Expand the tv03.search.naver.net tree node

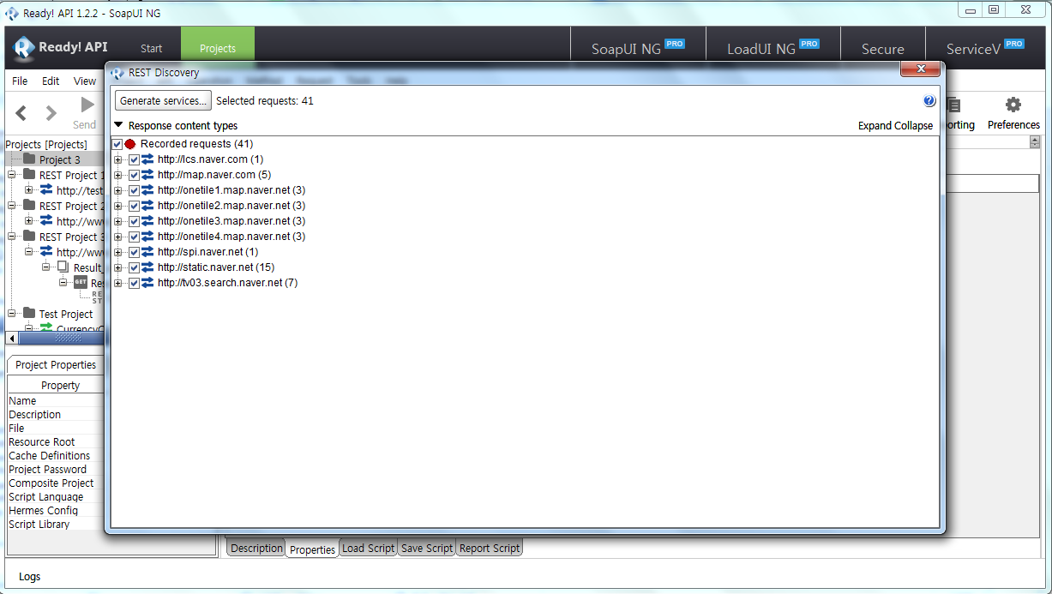coord(118,283)
